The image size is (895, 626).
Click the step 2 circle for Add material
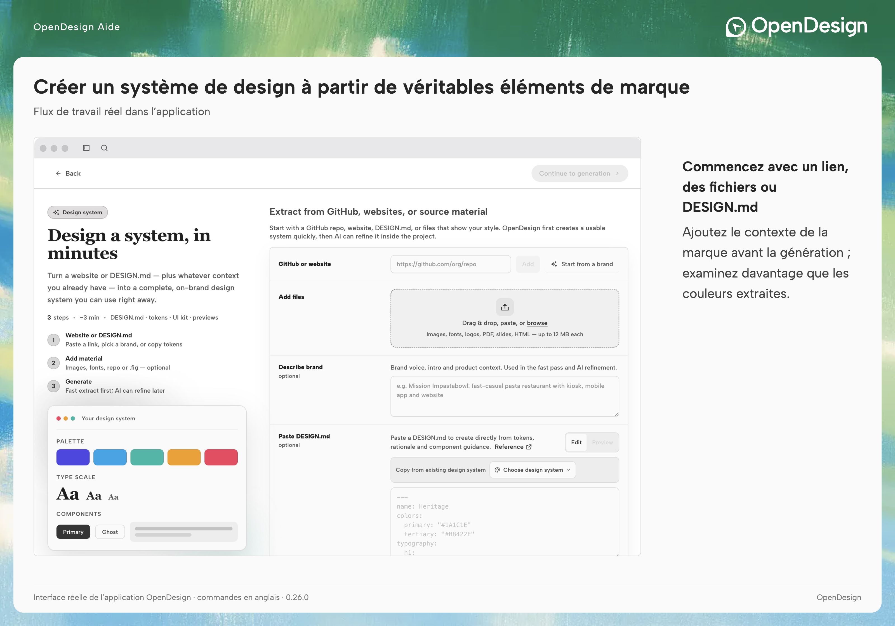click(x=54, y=363)
